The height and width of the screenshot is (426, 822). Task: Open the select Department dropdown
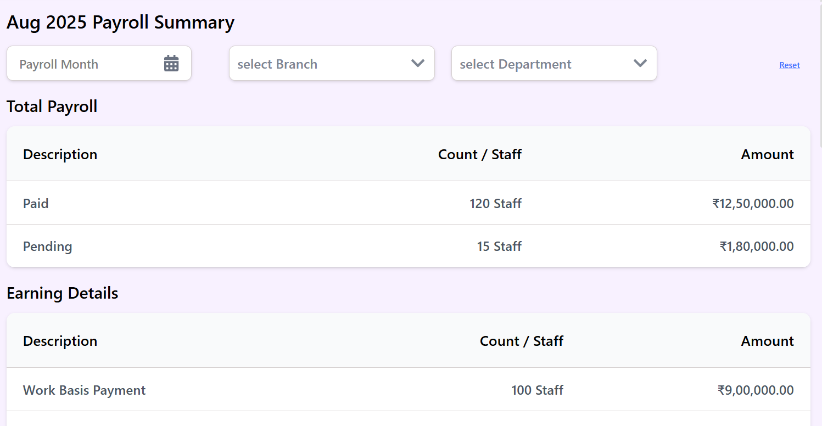tap(546, 64)
